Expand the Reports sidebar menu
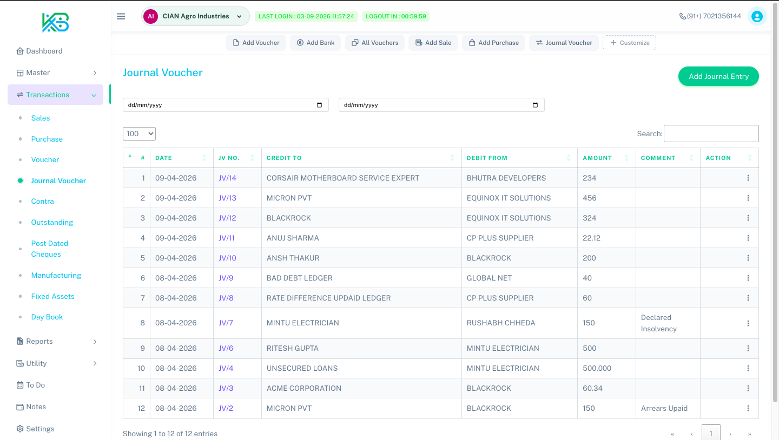Image resolution: width=779 pixels, height=440 pixels. pos(56,341)
